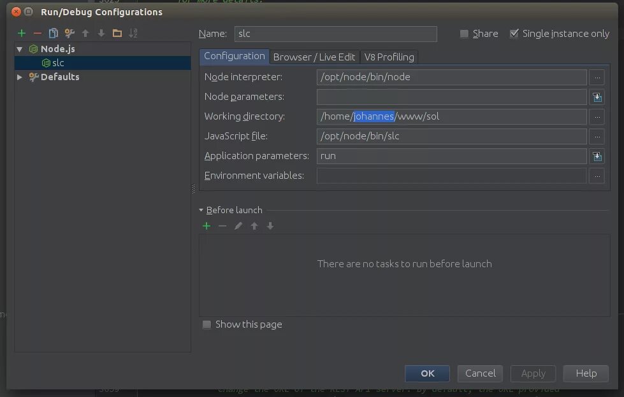The image size is (624, 397).
Task: Click into the JavaScript file field
Action: coord(452,136)
